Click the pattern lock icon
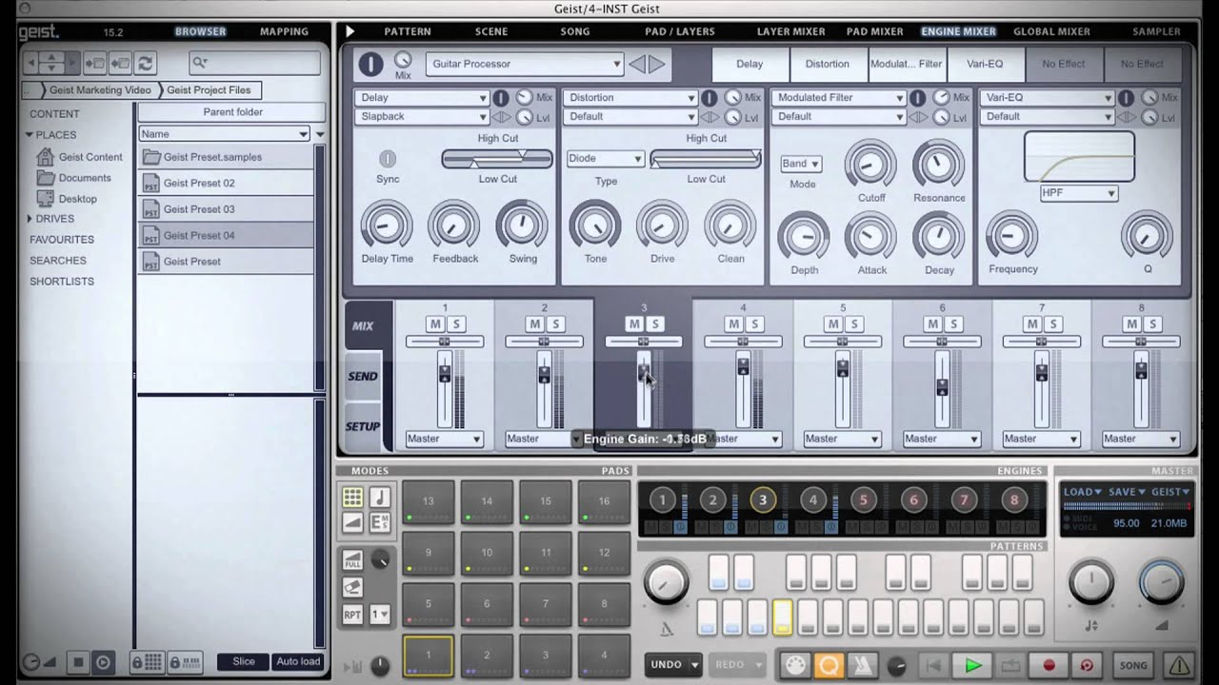 click(185, 661)
